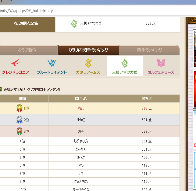Click the gold medal icon for 1位
This screenshot has height=191, width=196.
[x=20, y=108]
